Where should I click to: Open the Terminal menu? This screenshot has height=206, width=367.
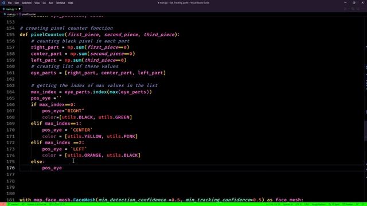point(60,3)
